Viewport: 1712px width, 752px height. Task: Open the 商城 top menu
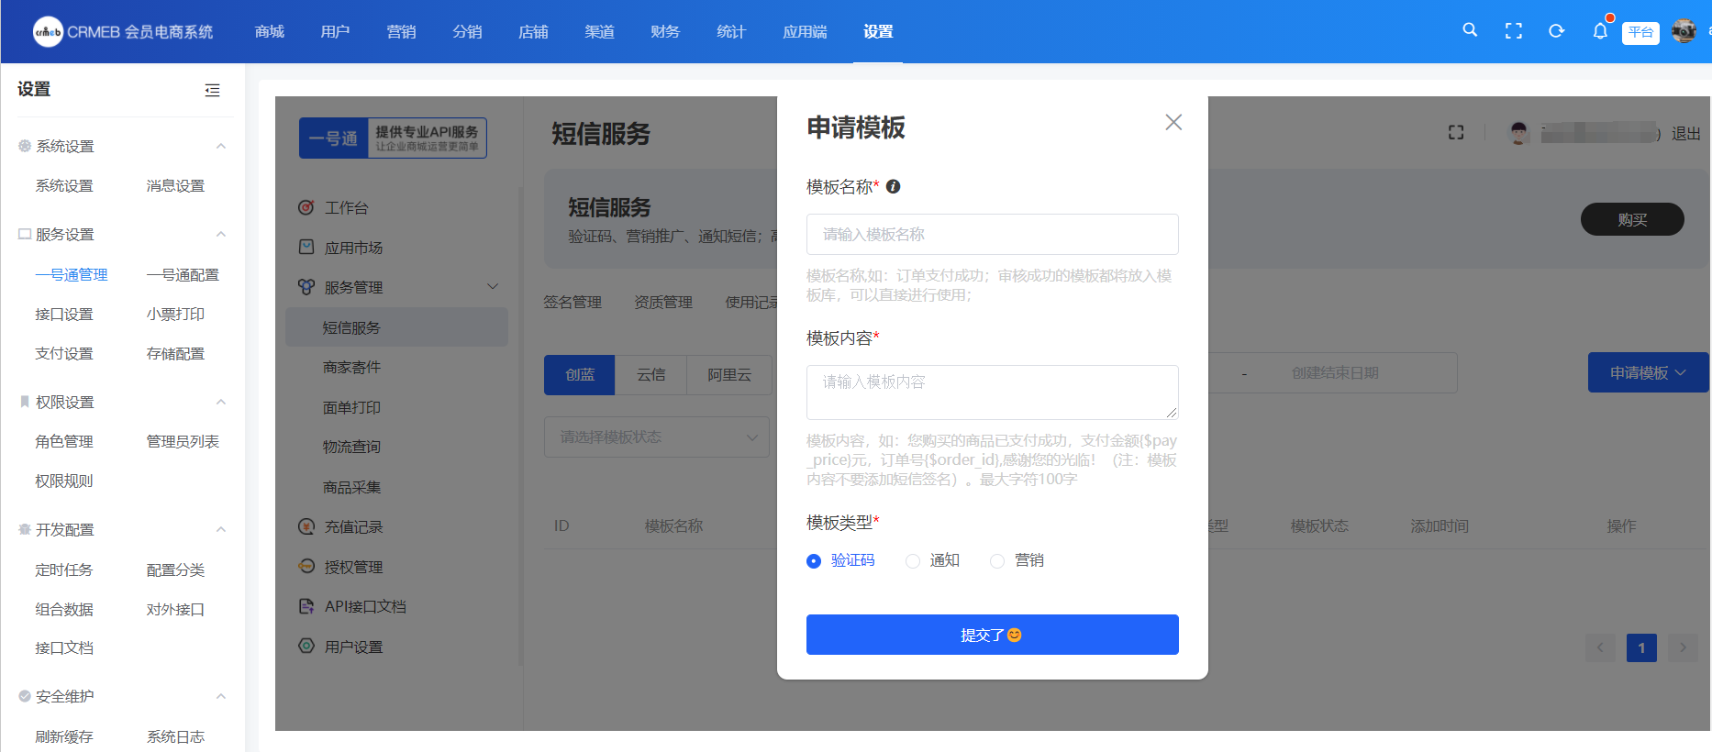[270, 32]
